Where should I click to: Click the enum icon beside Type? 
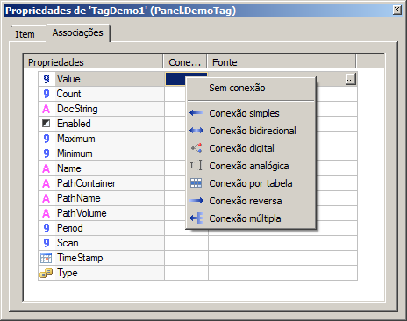(46, 273)
